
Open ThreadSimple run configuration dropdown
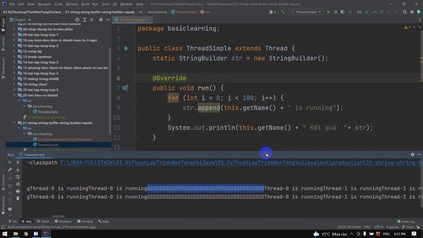click(x=306, y=12)
